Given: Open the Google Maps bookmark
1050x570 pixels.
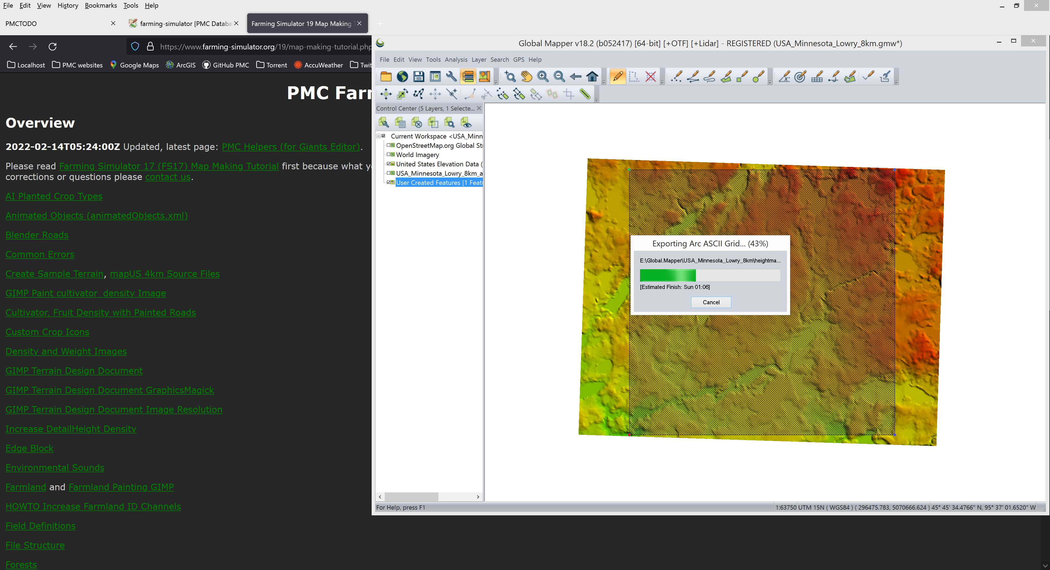Looking at the screenshot, I should [x=135, y=65].
